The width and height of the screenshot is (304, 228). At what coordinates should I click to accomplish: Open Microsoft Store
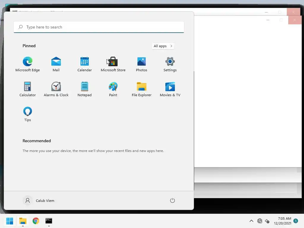coord(113,64)
